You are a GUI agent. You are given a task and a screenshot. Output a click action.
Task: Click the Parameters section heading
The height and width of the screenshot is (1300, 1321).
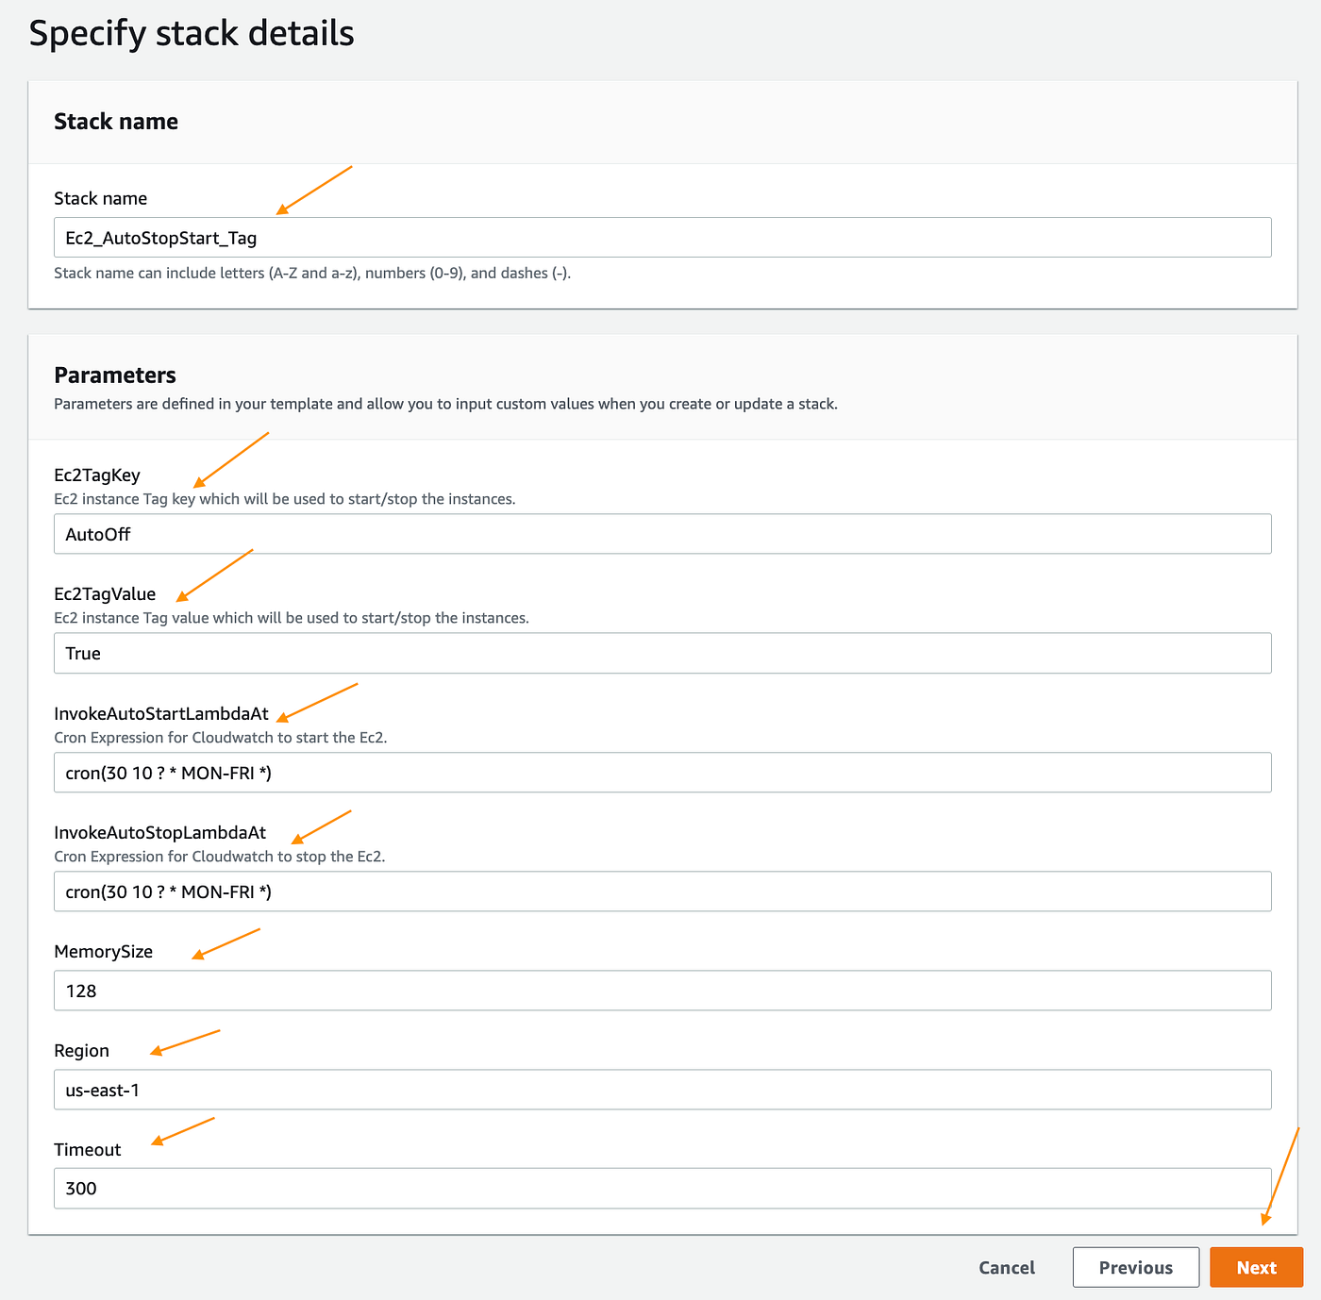114,375
